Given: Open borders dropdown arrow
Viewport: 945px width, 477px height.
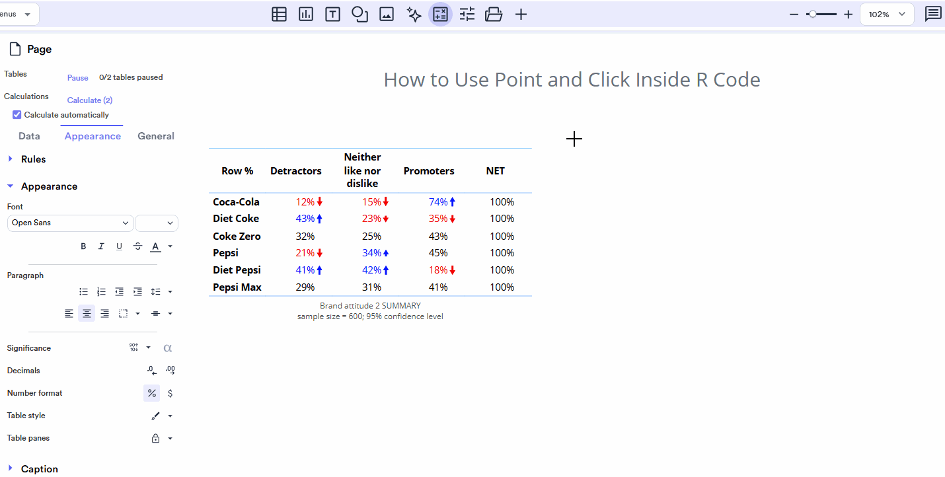Looking at the screenshot, I should [137, 313].
